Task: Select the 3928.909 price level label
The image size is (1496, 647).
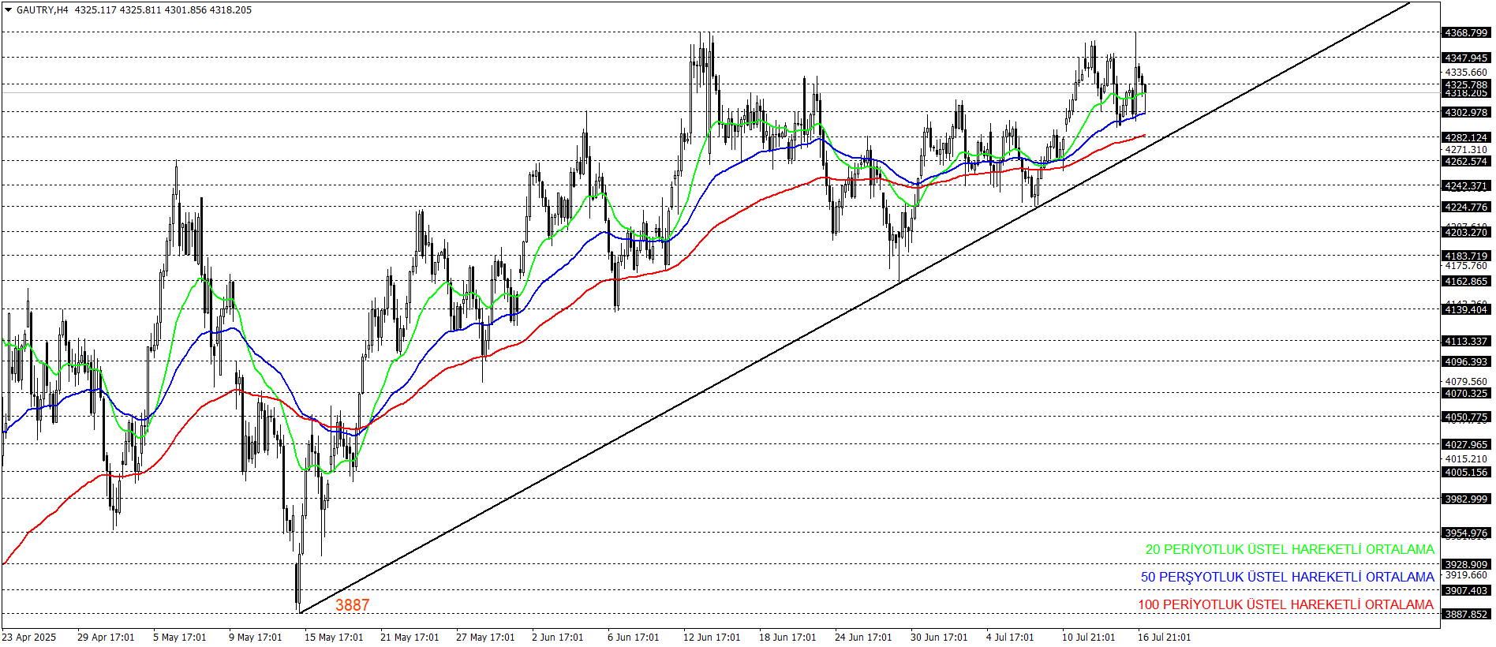Action: coord(1466,564)
